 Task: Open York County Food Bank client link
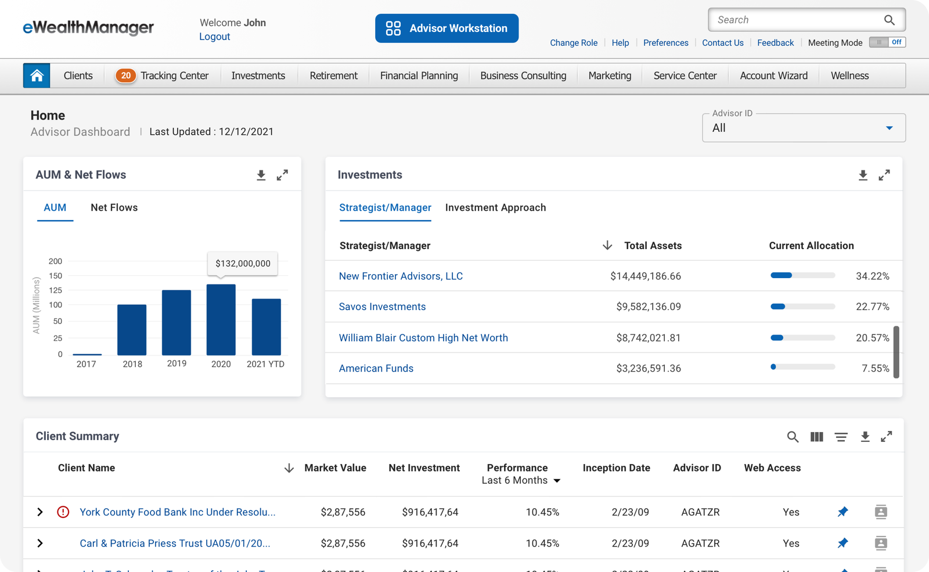point(178,512)
